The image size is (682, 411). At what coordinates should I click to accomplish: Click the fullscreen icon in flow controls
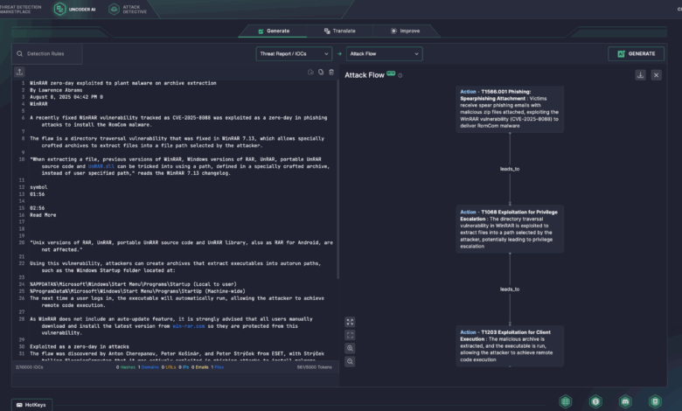pos(350,335)
